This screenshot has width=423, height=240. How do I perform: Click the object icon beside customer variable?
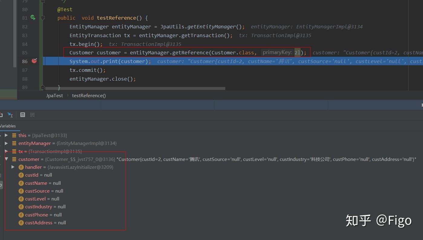coord(14,159)
